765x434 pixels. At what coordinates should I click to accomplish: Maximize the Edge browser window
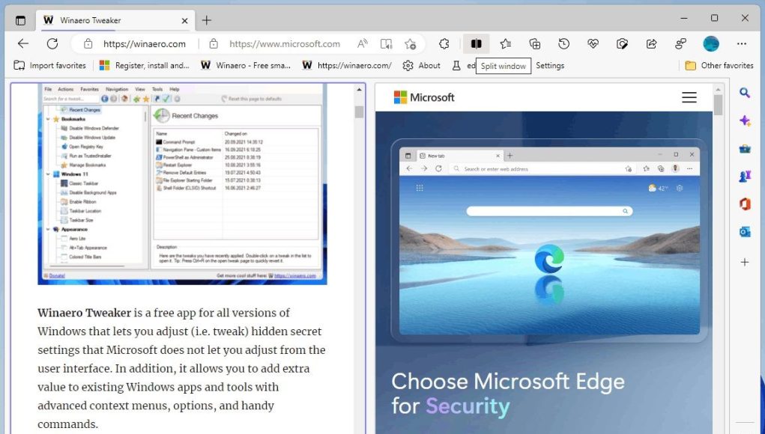(714, 18)
